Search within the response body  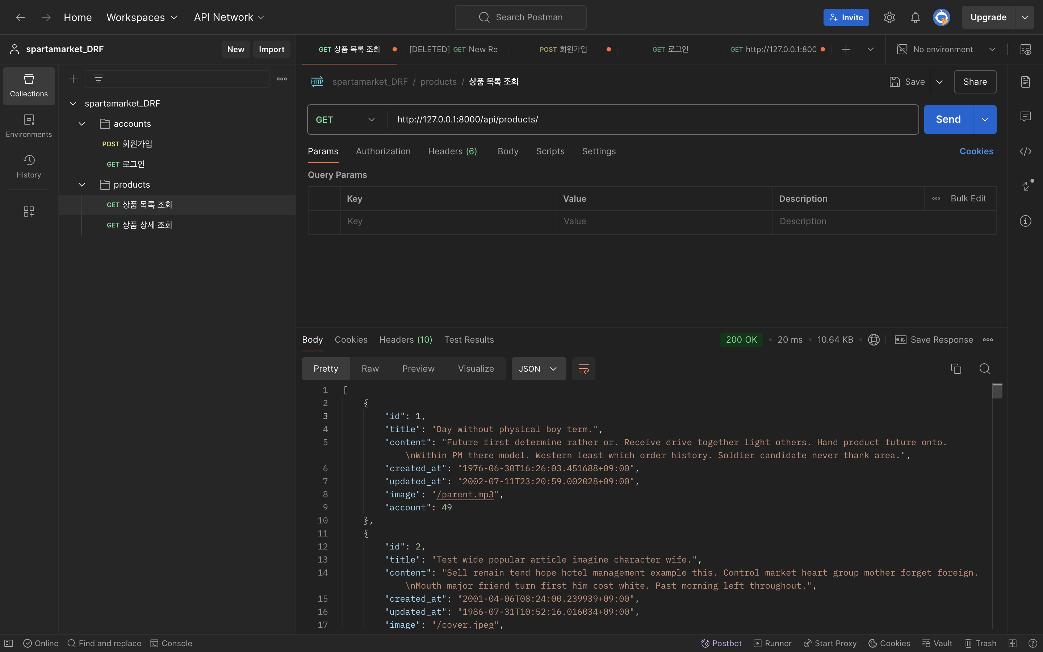[x=985, y=369]
